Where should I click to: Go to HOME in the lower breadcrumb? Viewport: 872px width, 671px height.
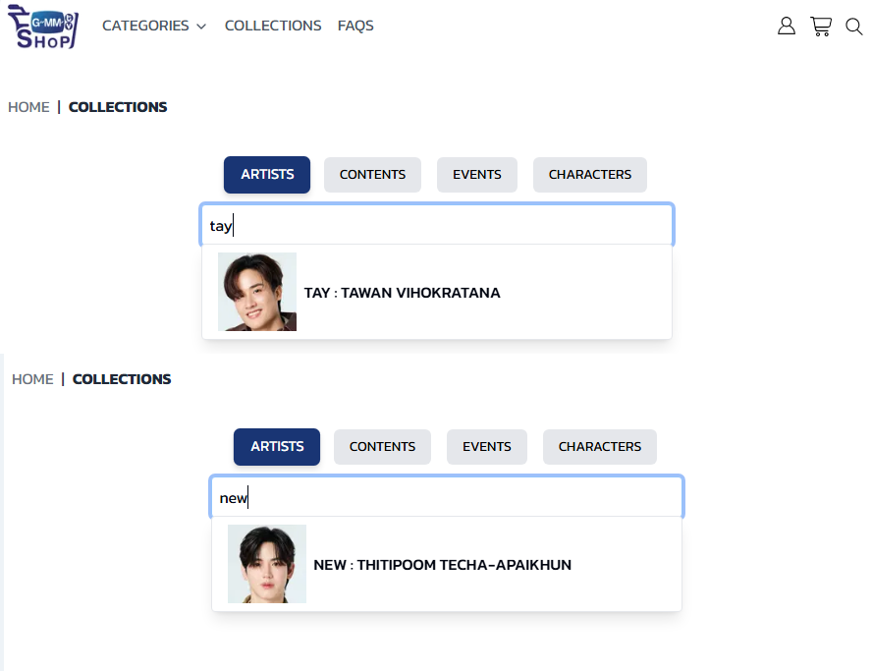pos(32,379)
